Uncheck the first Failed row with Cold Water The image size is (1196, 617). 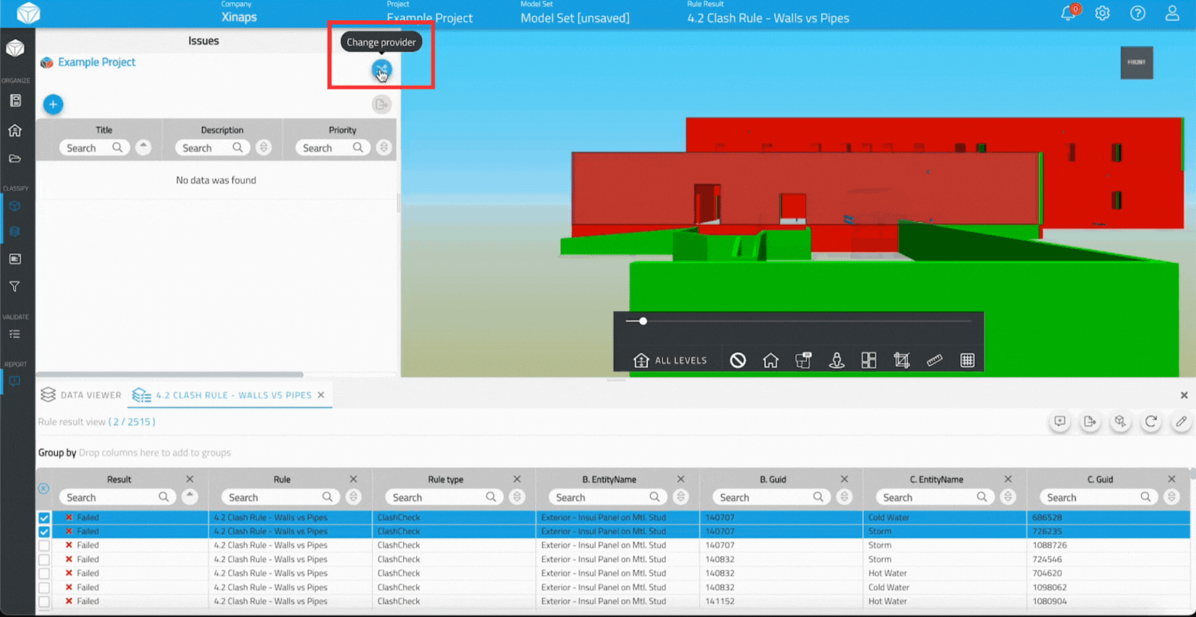[x=44, y=518]
